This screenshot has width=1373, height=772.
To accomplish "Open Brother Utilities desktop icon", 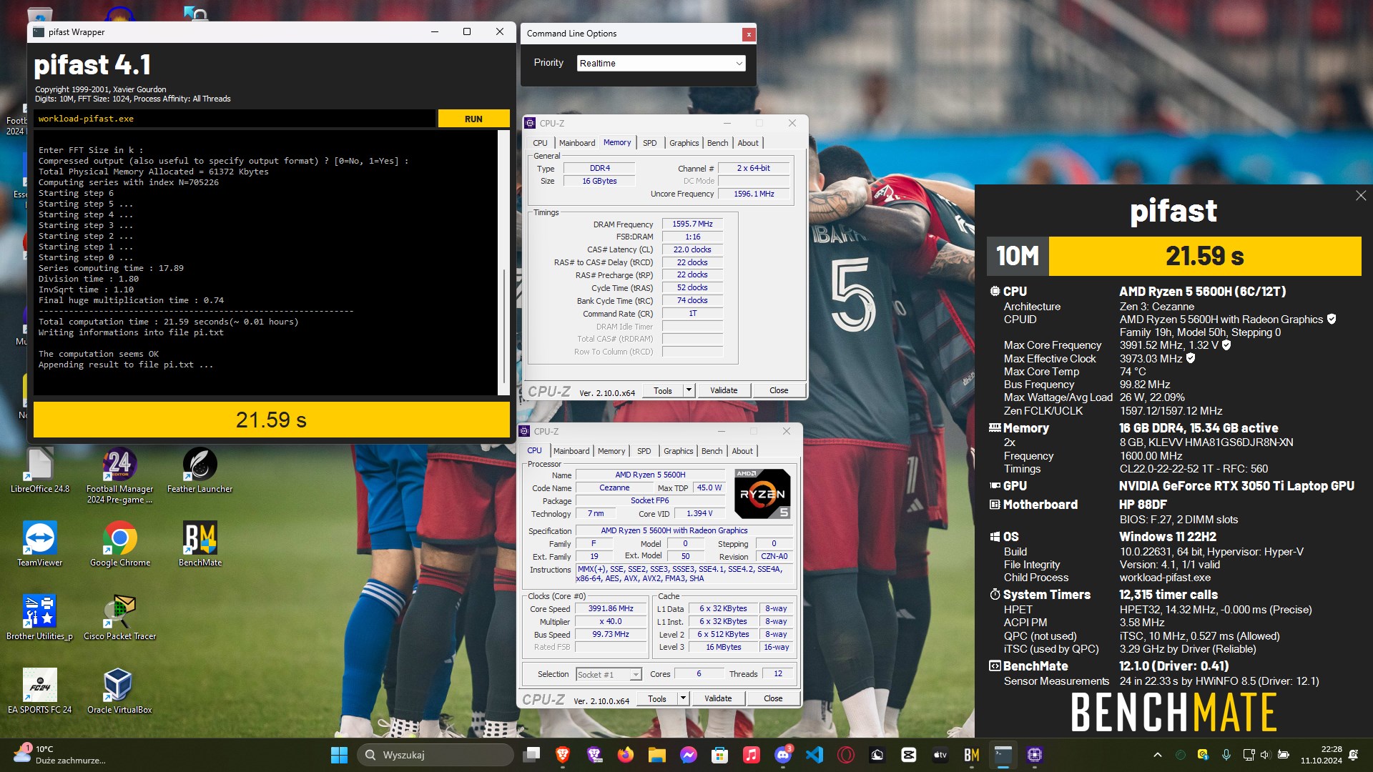I will point(39,618).
